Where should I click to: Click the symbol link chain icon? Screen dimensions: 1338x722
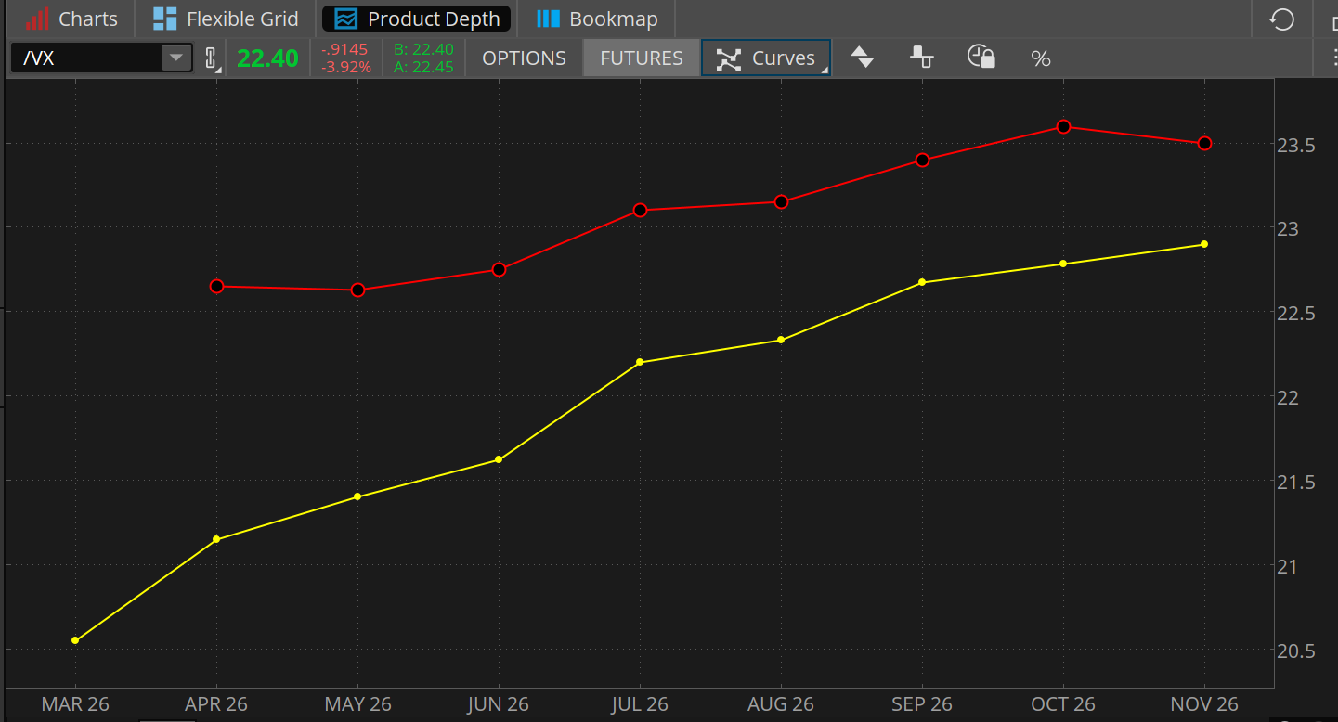pos(211,58)
